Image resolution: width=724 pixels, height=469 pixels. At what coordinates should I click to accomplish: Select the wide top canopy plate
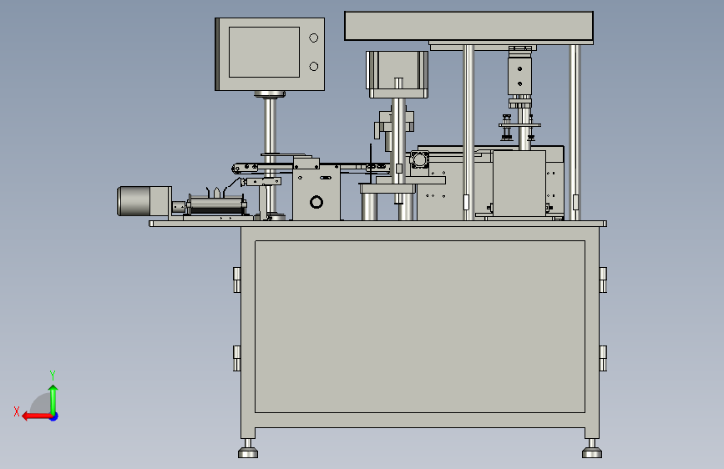click(468, 26)
